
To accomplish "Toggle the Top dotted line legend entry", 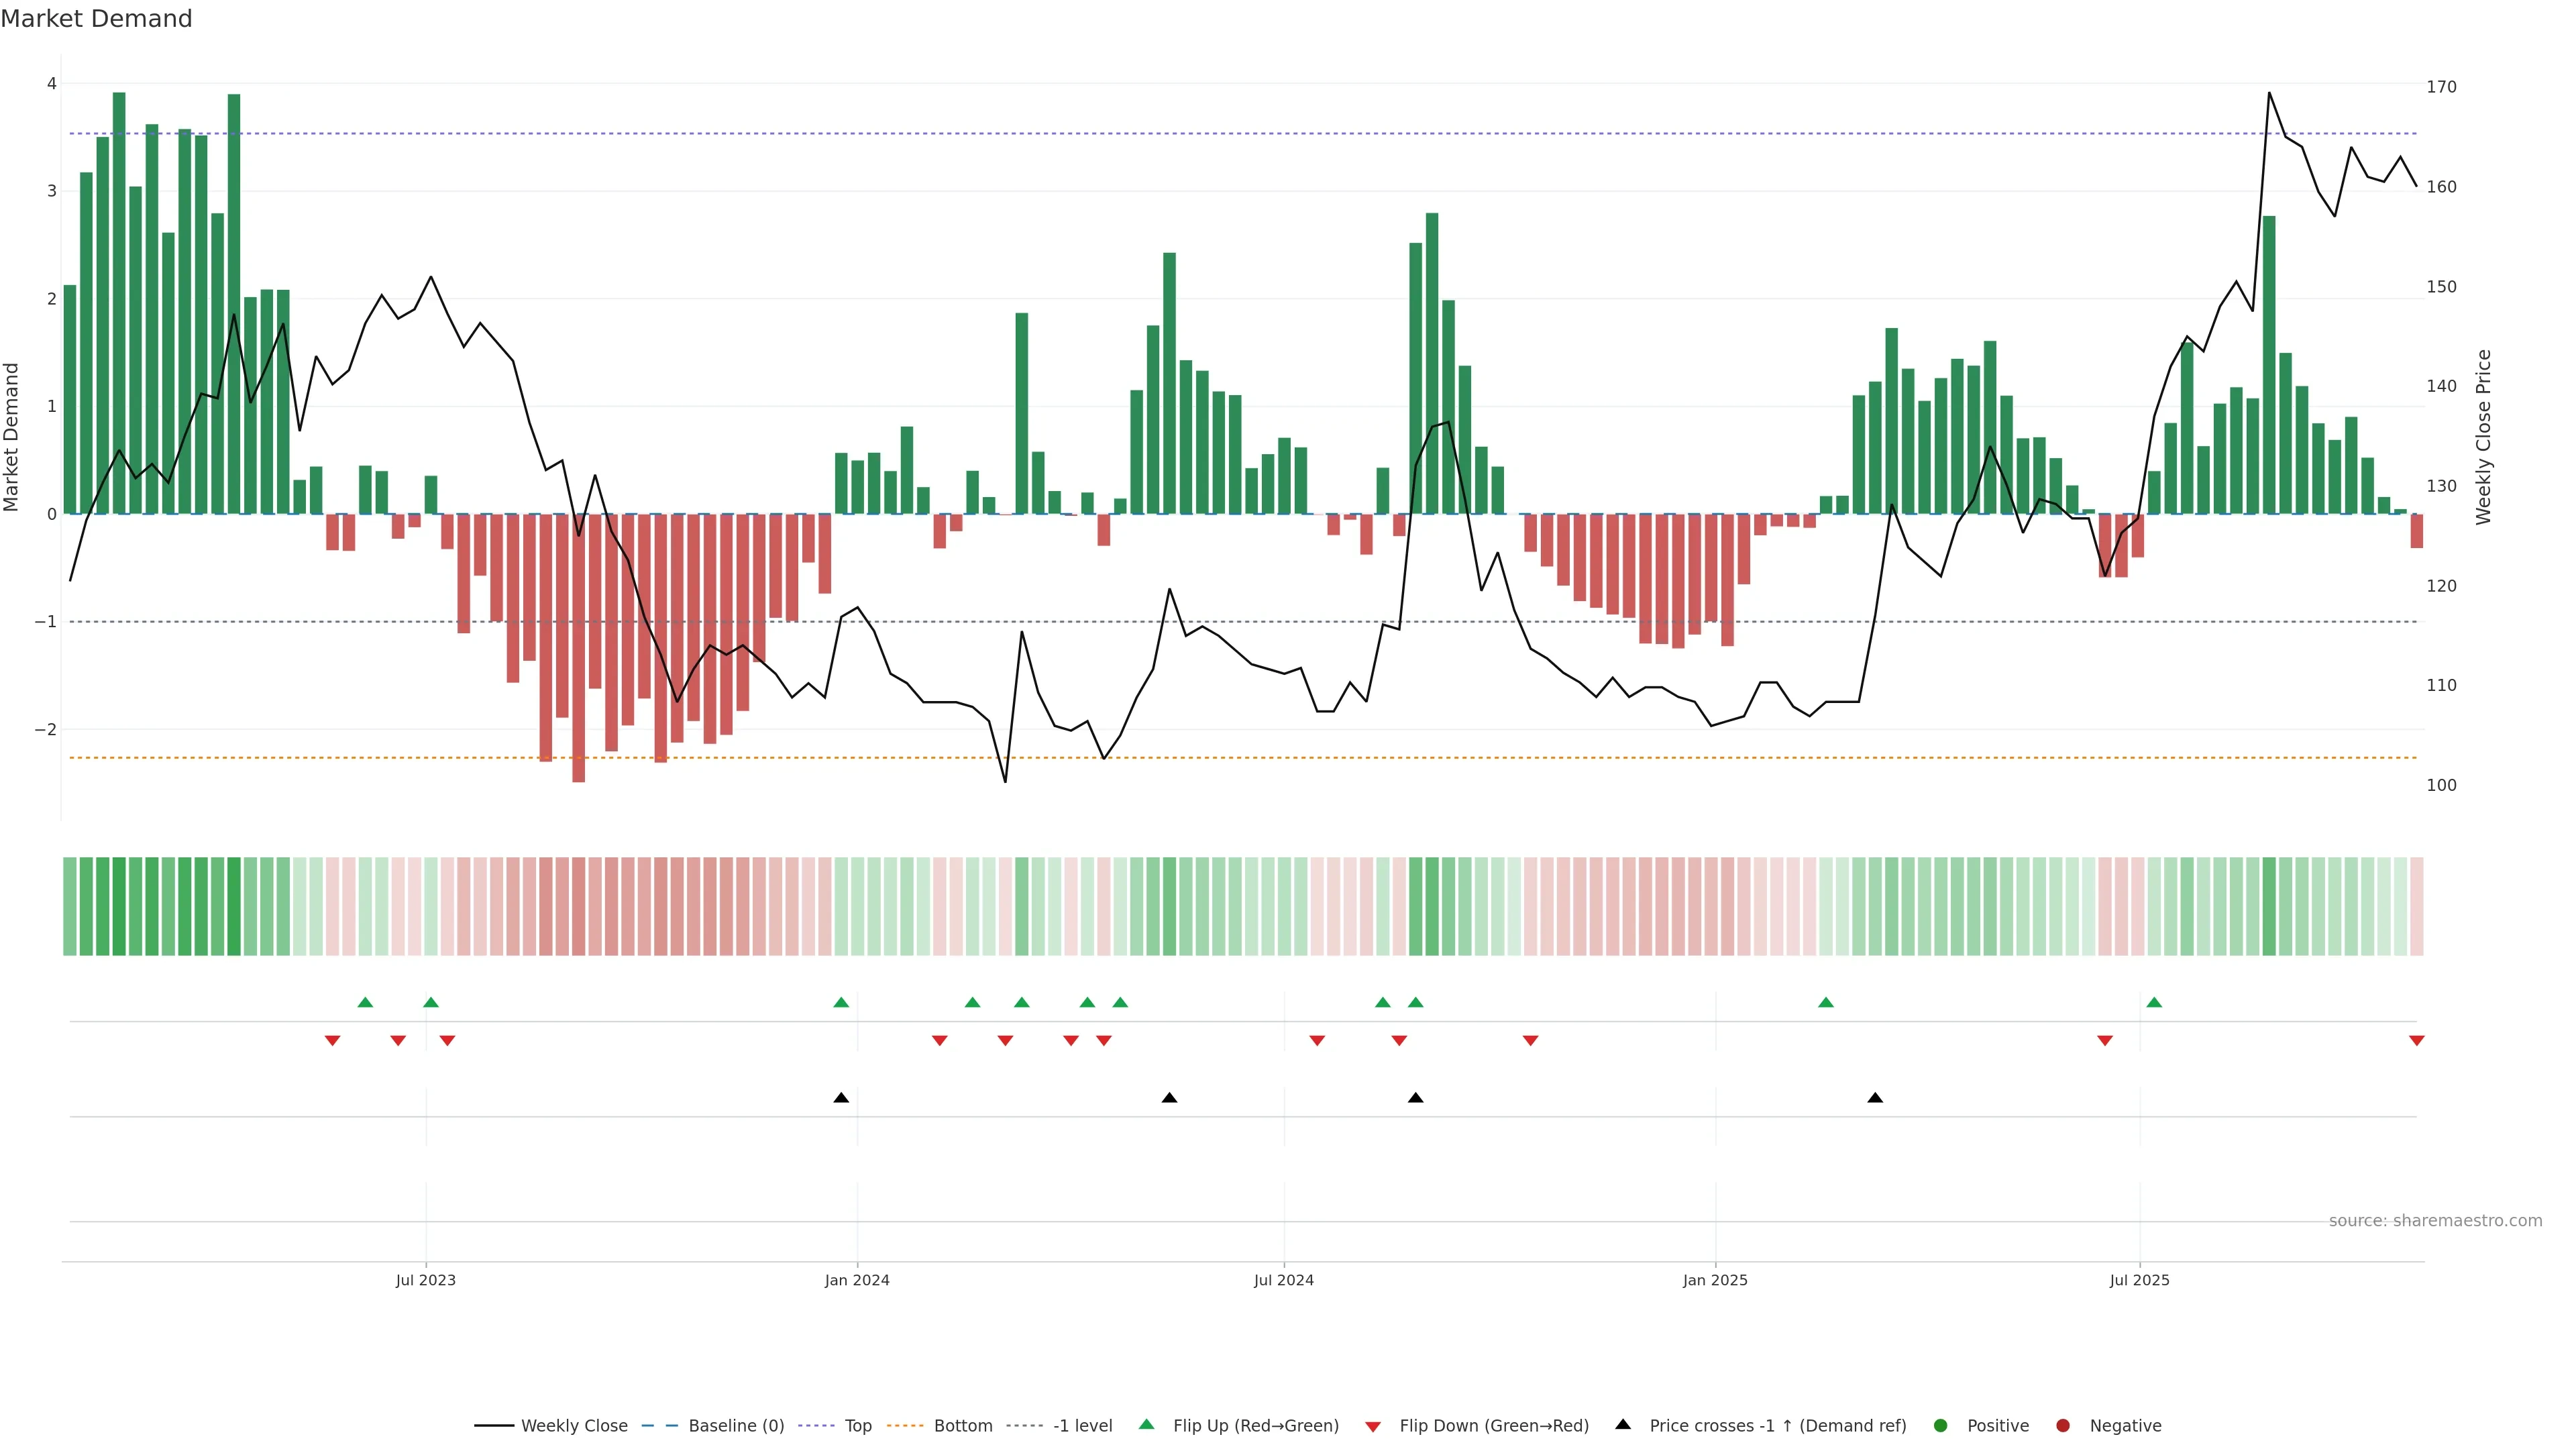I will (x=857, y=1425).
